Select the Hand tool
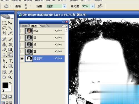The image size is (139, 104). (x=4, y=77)
